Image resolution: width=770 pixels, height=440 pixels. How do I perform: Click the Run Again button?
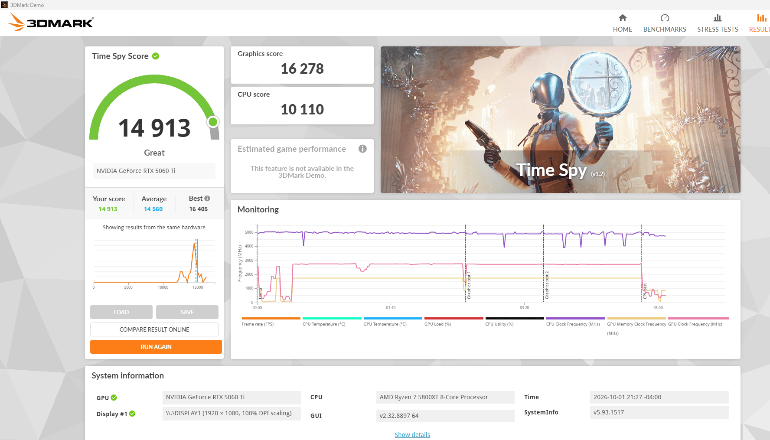coord(156,347)
